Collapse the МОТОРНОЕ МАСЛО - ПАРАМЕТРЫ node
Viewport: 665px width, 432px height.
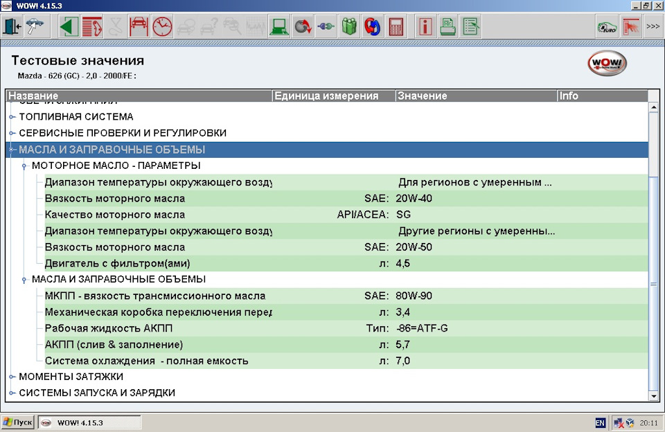[x=24, y=166]
